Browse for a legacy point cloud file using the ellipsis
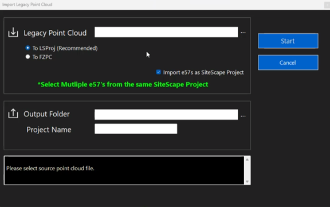Screen dimensions: 330x207 243,33
